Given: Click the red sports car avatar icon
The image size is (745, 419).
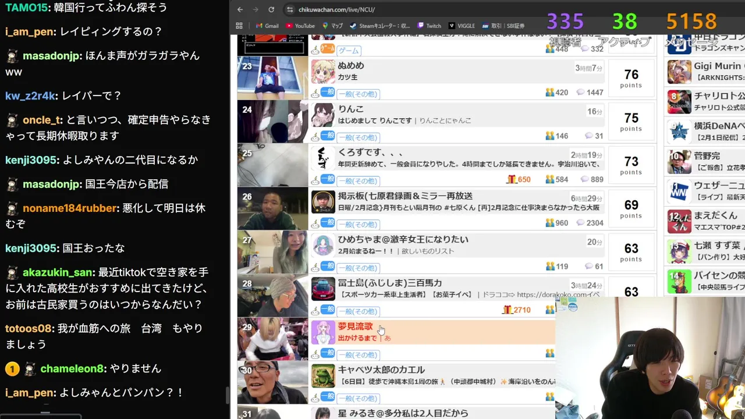Looking at the screenshot, I should click(x=323, y=289).
